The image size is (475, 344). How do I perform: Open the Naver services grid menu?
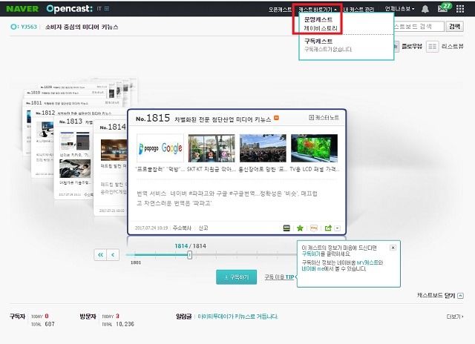[x=460, y=9]
